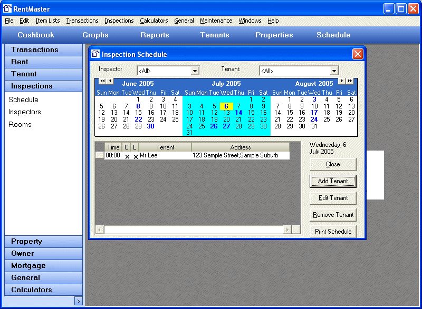Close the Inspection Schedule dialog with X
This screenshot has height=309, width=422.
tap(358, 54)
